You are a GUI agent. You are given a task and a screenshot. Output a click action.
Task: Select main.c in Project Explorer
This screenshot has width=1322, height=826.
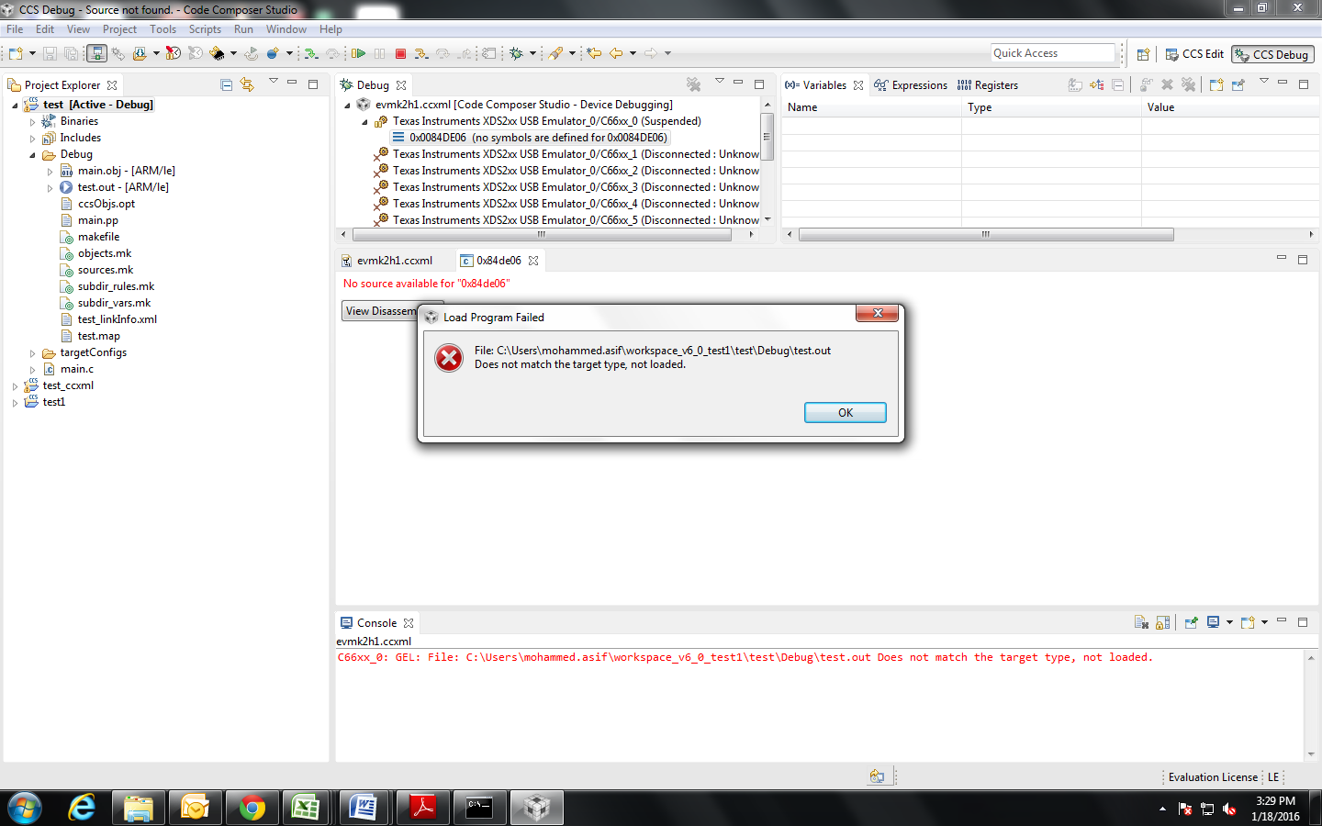[77, 369]
